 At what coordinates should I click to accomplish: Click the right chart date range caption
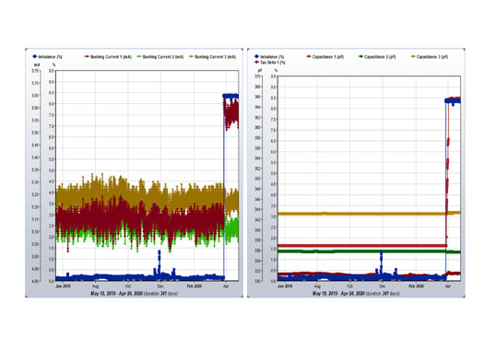pos(356,294)
